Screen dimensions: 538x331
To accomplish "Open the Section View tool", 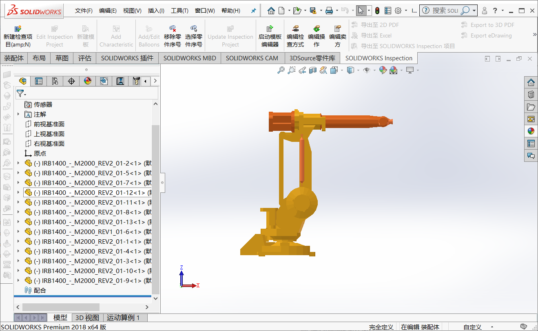I will click(x=313, y=70).
